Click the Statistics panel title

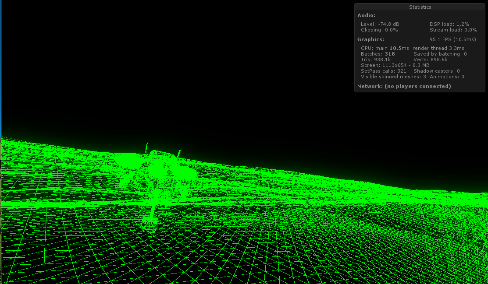coord(420,7)
